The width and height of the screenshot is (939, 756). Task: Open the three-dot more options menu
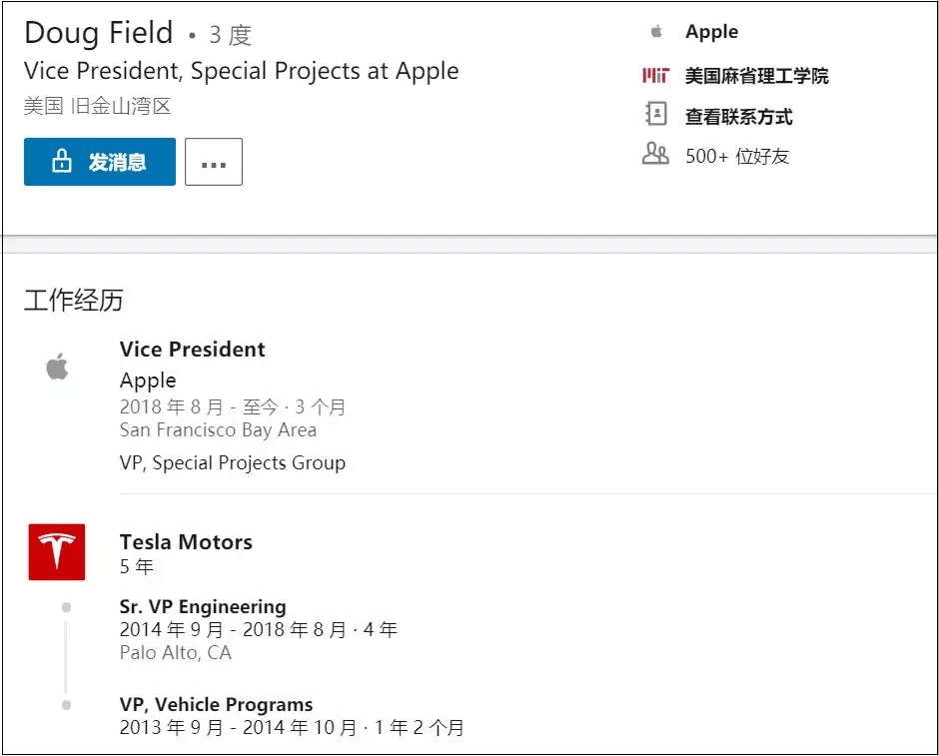pos(214,162)
